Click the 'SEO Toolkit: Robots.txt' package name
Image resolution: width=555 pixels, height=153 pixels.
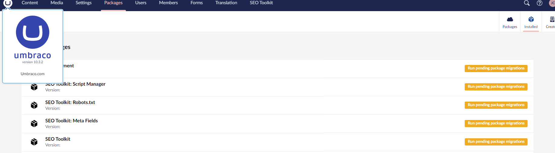tap(70, 103)
